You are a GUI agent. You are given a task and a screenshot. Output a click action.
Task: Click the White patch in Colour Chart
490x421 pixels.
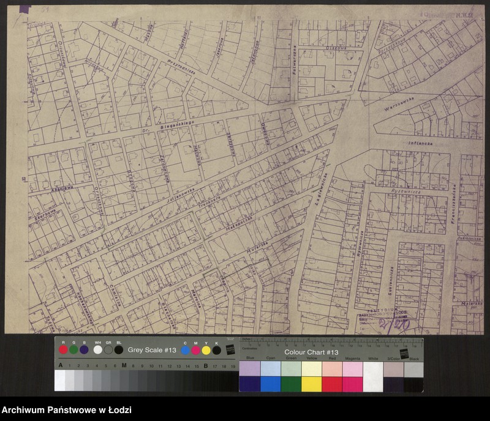tap(372, 376)
